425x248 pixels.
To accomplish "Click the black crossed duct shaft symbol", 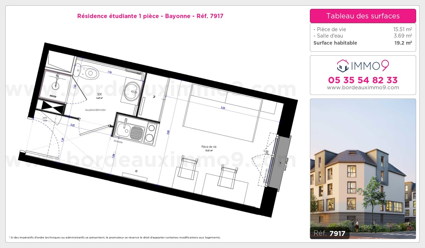I will coord(53,107).
